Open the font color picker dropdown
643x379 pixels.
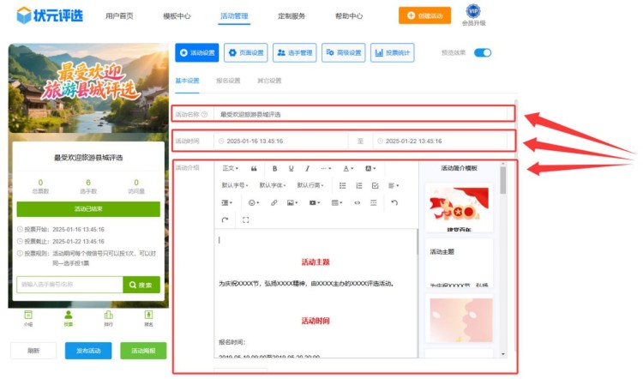pyautogui.click(x=349, y=168)
